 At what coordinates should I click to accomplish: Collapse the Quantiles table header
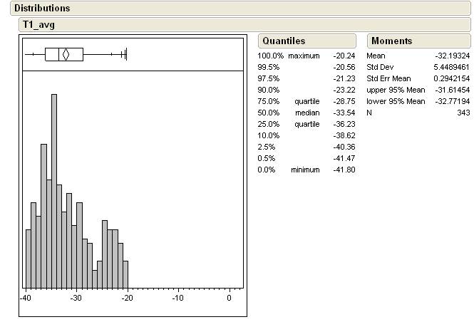click(283, 41)
